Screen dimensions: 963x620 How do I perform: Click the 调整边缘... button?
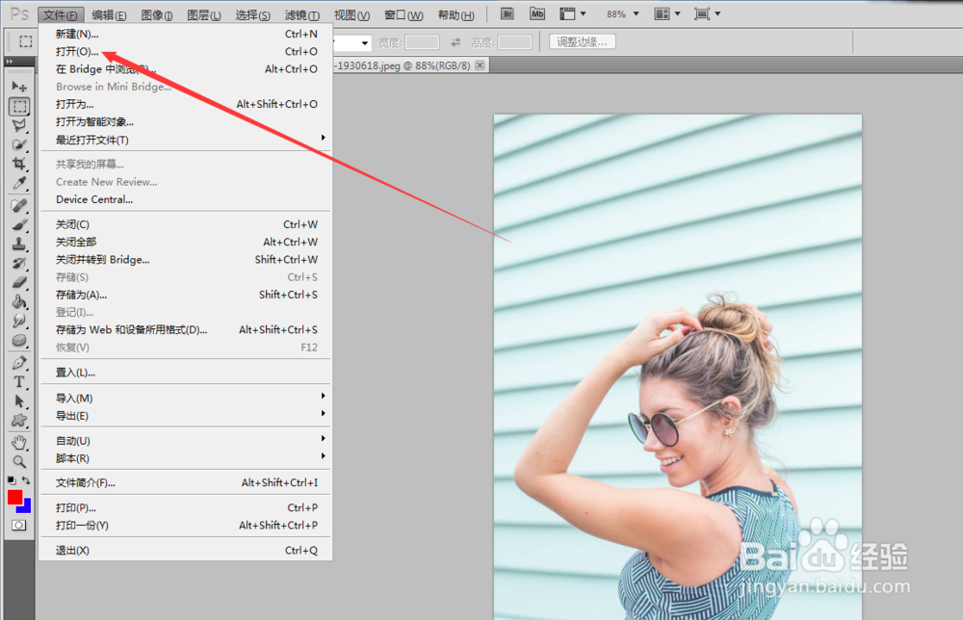tap(582, 41)
